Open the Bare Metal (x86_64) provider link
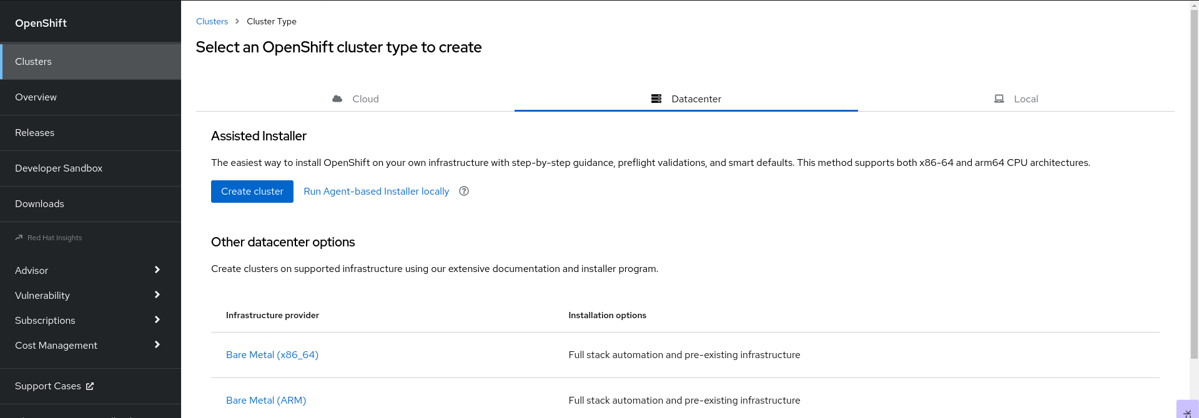The height and width of the screenshot is (418, 1199). point(272,355)
